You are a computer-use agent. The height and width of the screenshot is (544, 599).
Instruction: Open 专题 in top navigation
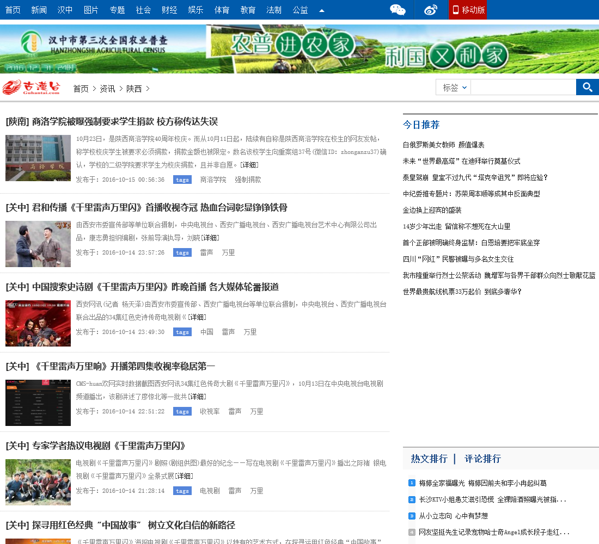point(117,10)
